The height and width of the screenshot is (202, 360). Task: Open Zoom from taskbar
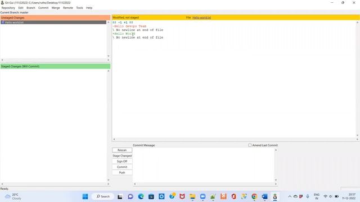(x=202, y=196)
